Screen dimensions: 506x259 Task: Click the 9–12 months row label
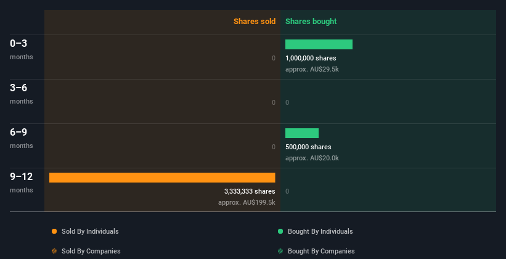coord(22,183)
